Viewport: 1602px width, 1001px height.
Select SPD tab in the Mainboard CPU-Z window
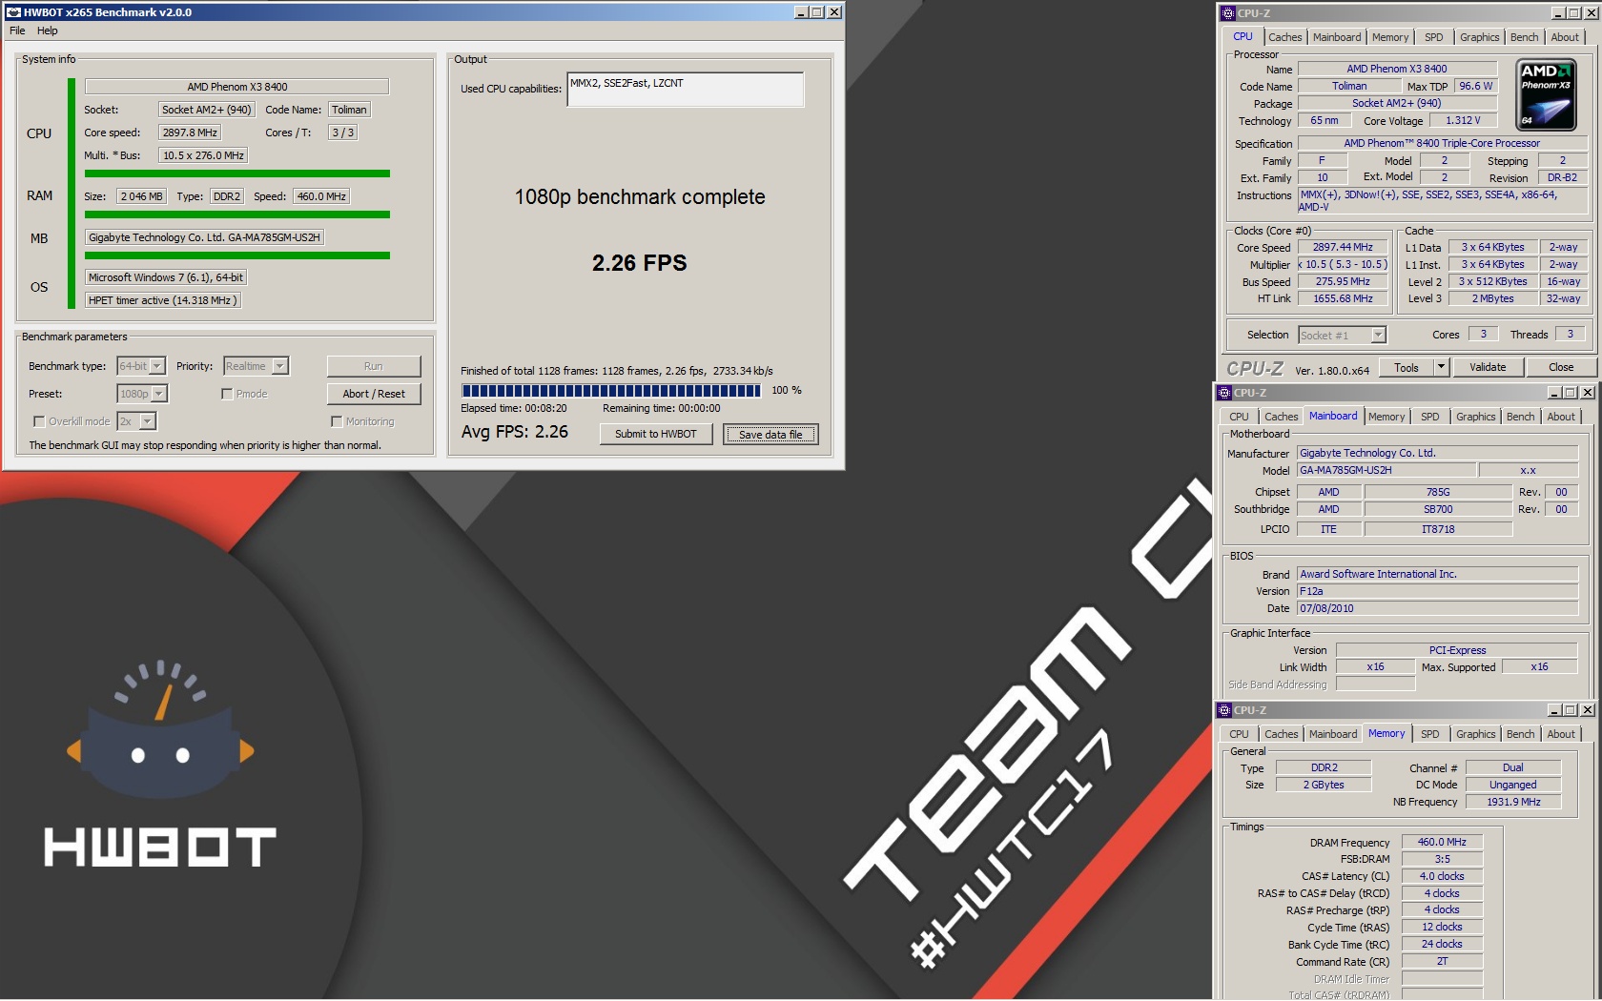[1429, 417]
